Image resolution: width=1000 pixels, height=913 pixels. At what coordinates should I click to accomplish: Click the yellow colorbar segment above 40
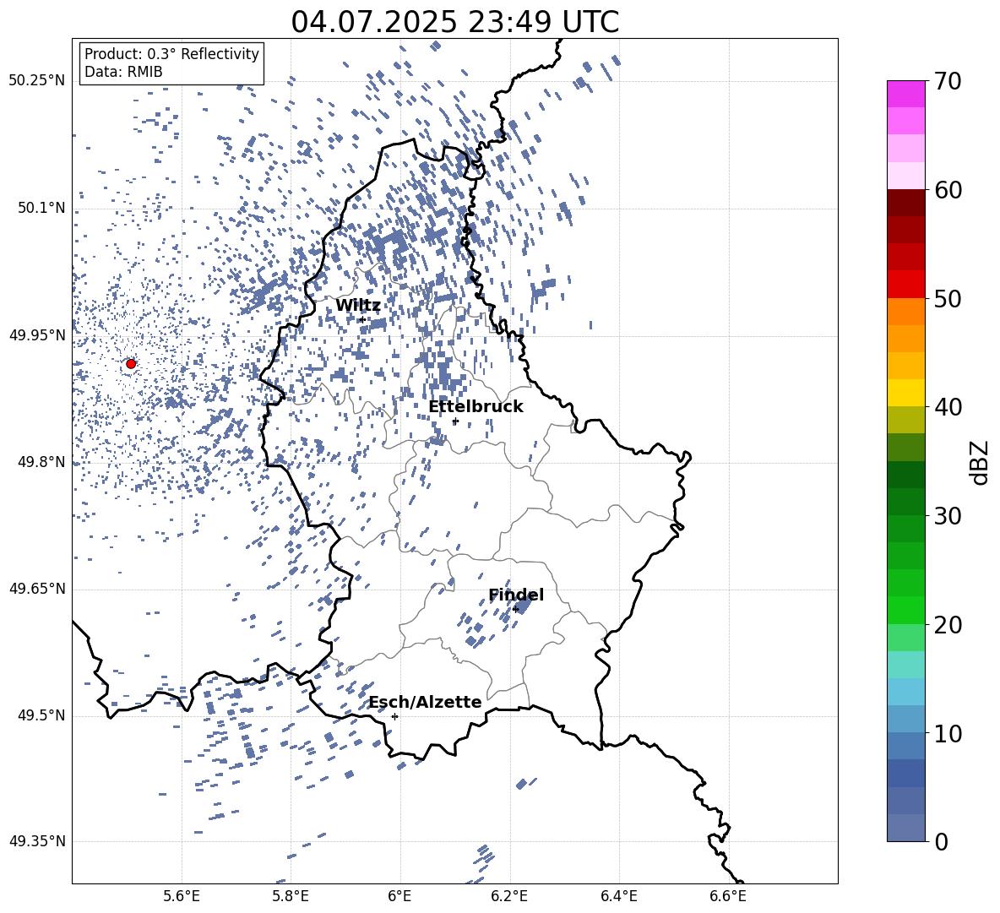906,393
